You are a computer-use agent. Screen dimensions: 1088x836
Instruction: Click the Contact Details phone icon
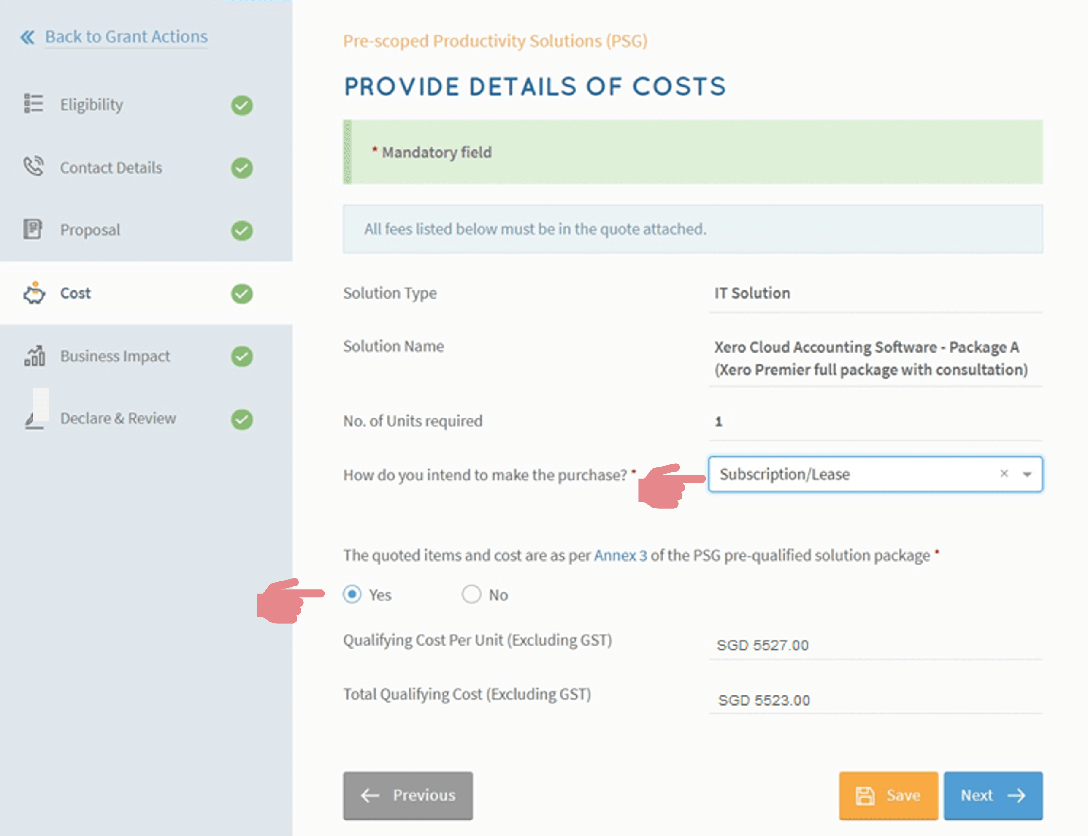[x=33, y=166]
